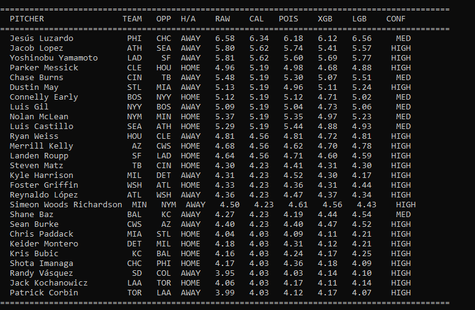Select pitcher name Jesús Luzardo
The width and height of the screenshot is (475, 310).
point(42,39)
